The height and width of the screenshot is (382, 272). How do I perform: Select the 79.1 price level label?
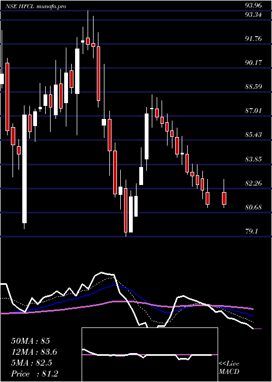coord(251,231)
